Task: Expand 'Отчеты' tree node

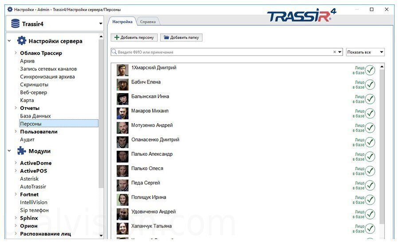Action: coord(16,108)
